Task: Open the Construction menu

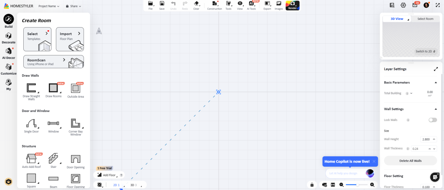Action: coord(215,5)
